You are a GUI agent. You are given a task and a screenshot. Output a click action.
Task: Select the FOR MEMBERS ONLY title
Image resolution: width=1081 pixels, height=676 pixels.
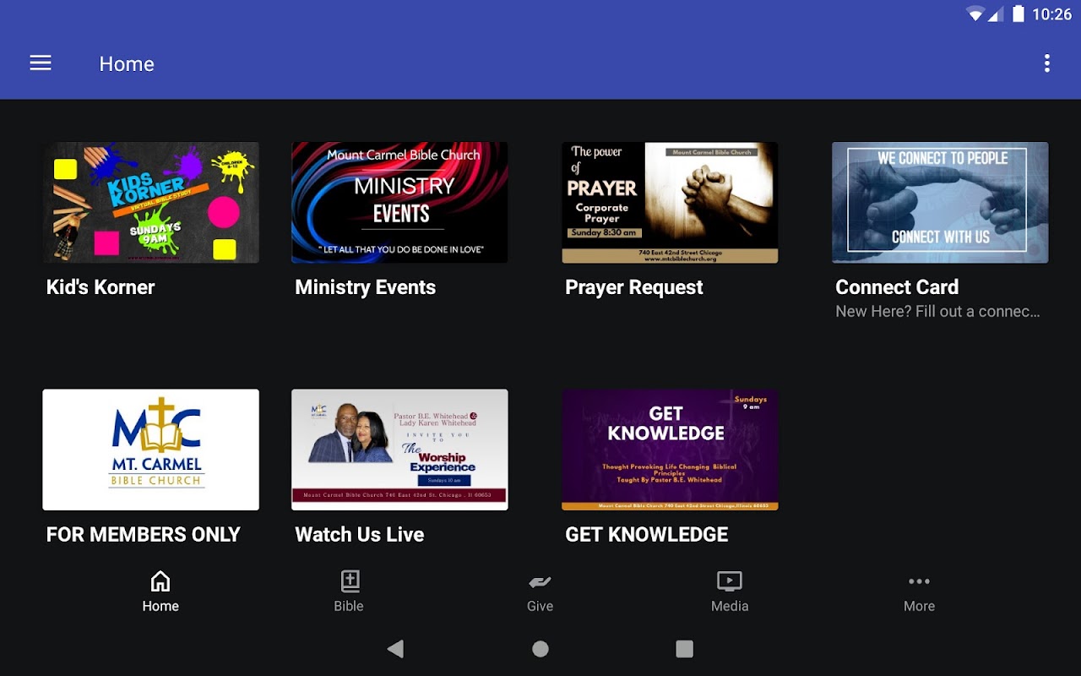click(144, 535)
